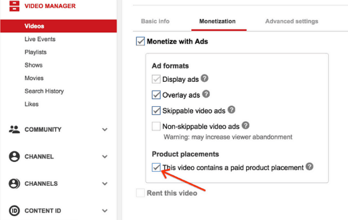Click the Video Manager icon
The width and height of the screenshot is (348, 220).
tap(14, 6)
